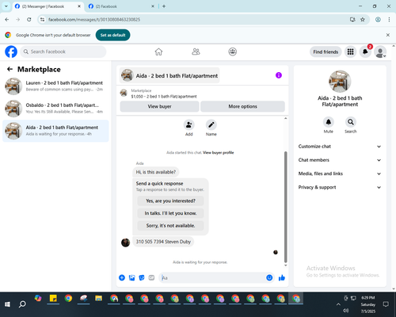Viewport: 396px width, 317px height.
Task: Open the Friends icon in top navigation
Action: click(x=196, y=52)
